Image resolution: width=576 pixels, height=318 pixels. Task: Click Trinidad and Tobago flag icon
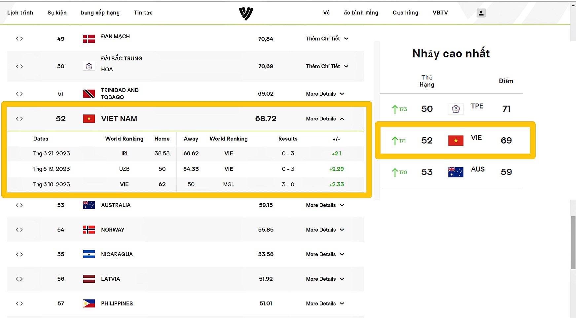(89, 94)
